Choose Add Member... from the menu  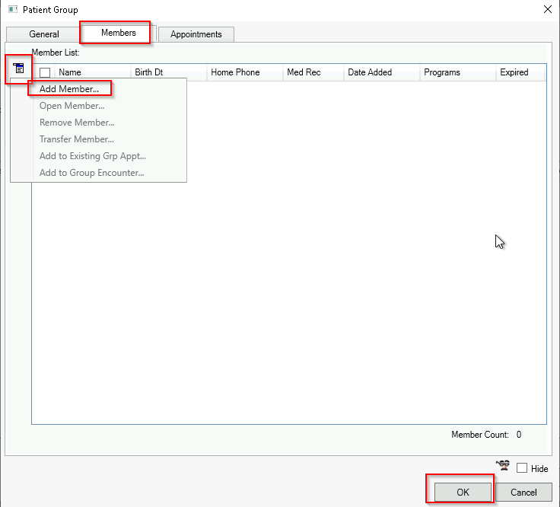pyautogui.click(x=69, y=89)
